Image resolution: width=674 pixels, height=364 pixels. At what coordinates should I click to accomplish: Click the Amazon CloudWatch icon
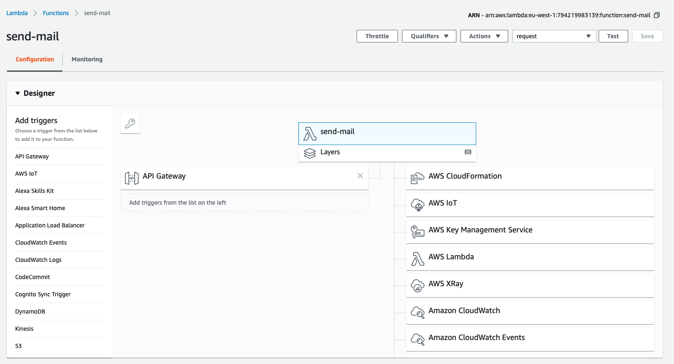418,313
